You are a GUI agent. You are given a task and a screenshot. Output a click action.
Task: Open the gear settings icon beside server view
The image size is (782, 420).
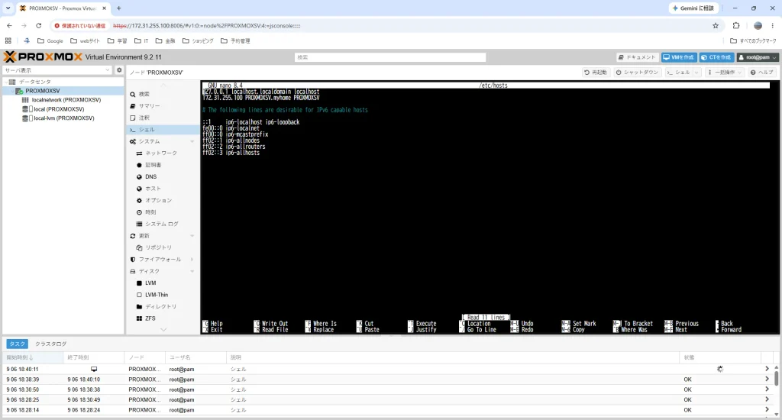pyautogui.click(x=119, y=70)
